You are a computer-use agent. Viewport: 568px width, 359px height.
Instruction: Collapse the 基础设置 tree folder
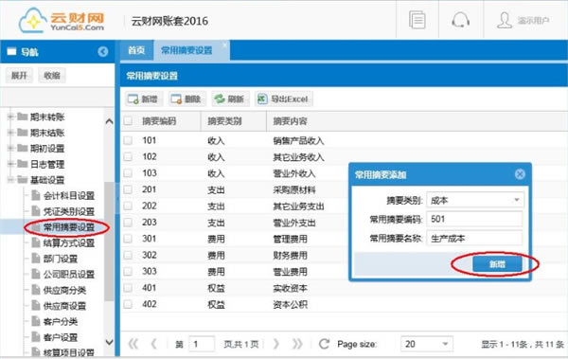click(10, 180)
